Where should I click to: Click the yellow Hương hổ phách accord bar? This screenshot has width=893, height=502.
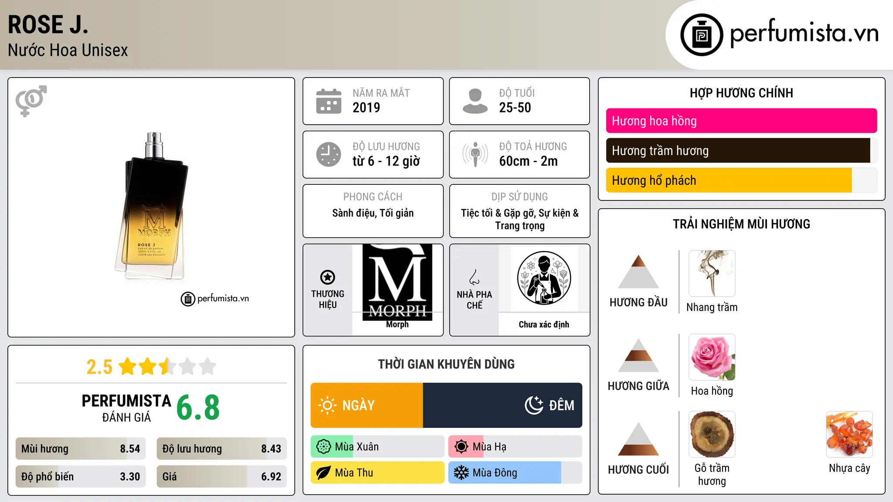click(x=742, y=180)
